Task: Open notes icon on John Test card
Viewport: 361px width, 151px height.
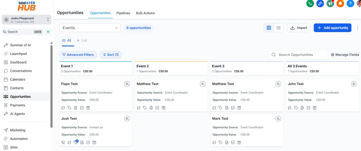Action: click(302, 108)
